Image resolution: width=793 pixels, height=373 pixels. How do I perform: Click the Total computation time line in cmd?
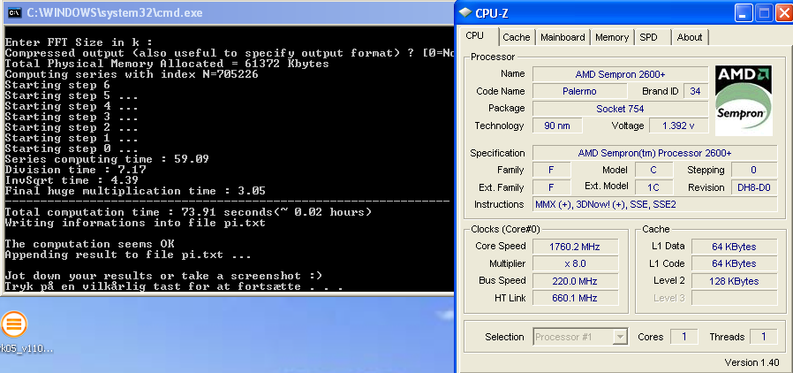click(x=188, y=212)
